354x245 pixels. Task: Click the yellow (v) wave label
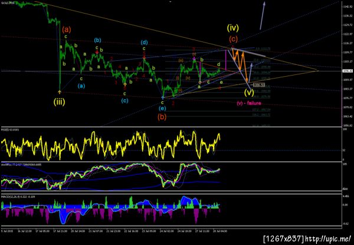click(250, 92)
